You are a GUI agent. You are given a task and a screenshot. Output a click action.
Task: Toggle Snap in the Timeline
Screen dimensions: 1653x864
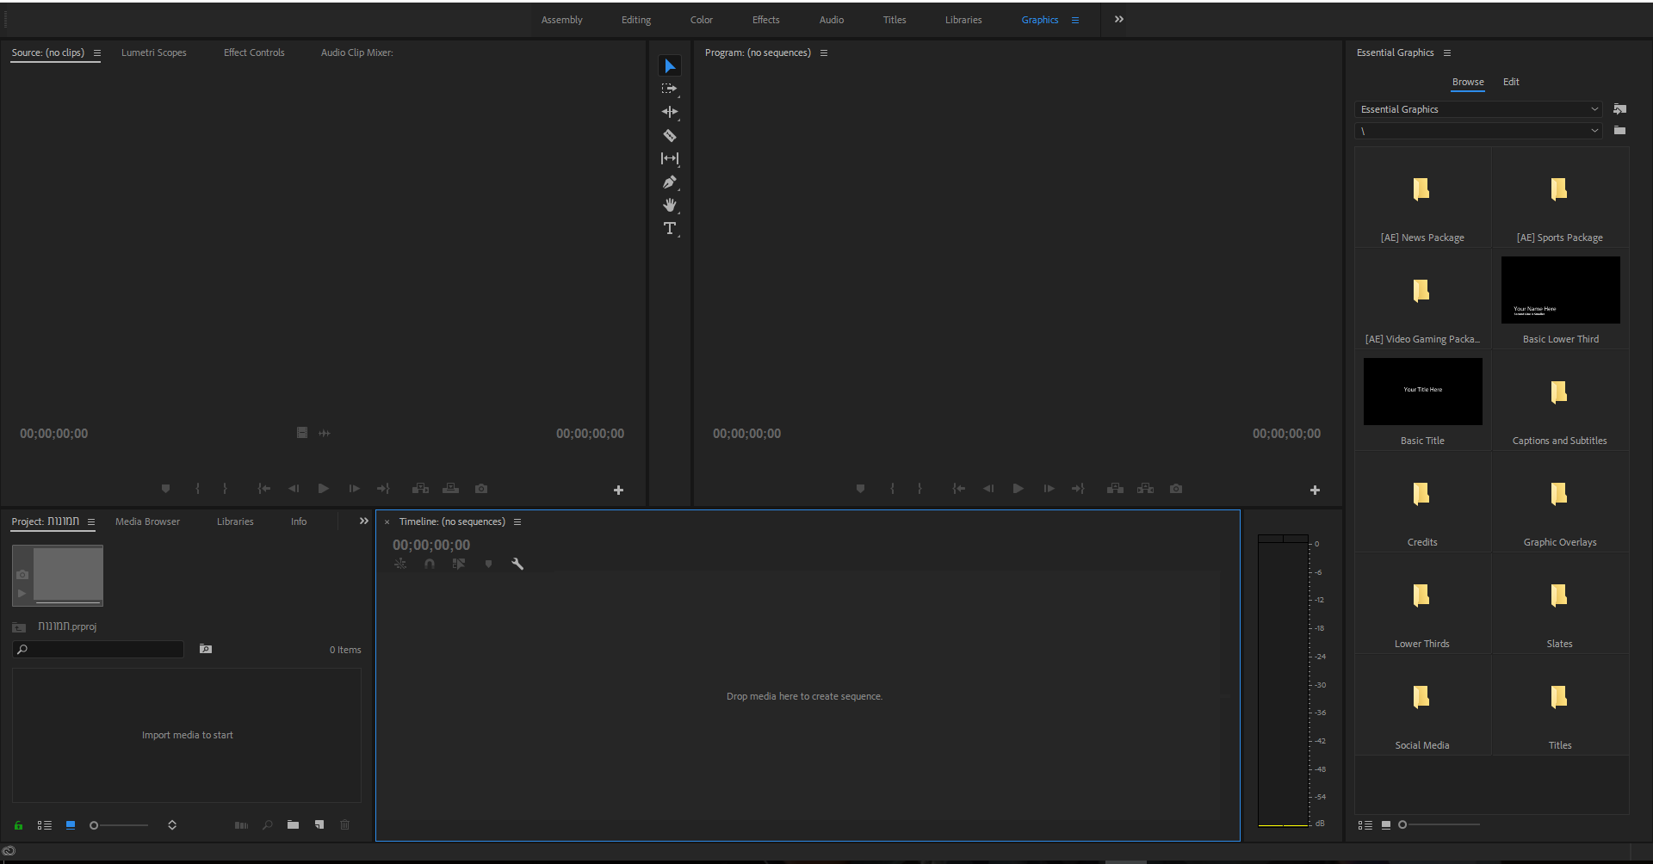click(x=430, y=564)
